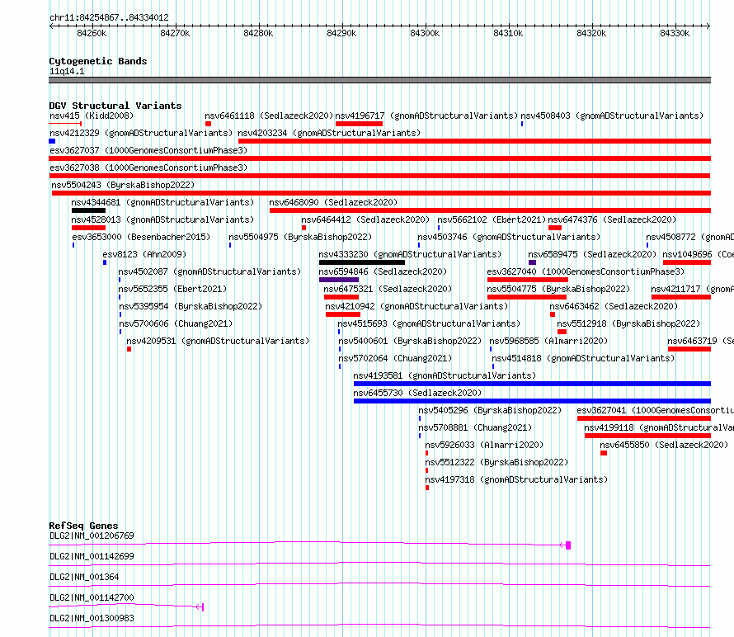Select nsv5702064 (Chuang2021) label
The height and width of the screenshot is (637, 734).
tap(395, 358)
